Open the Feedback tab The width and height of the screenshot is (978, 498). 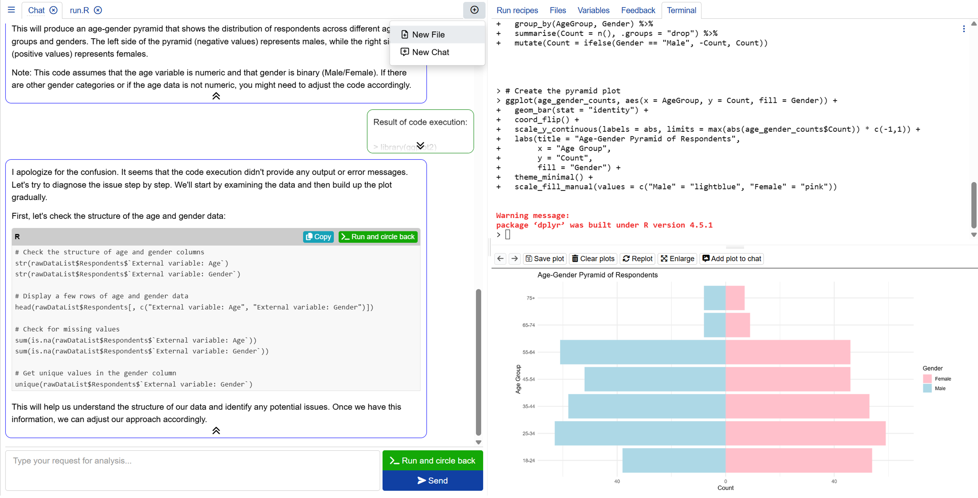(x=638, y=10)
